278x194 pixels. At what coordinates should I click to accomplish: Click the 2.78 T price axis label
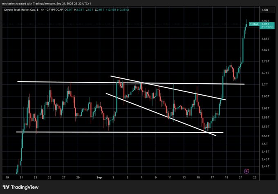(265, 61)
